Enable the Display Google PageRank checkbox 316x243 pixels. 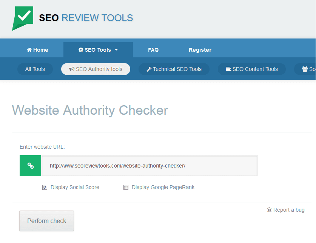pos(126,187)
